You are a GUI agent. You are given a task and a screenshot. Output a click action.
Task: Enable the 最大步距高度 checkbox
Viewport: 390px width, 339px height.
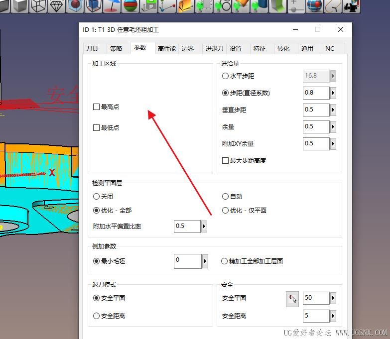[x=225, y=161]
